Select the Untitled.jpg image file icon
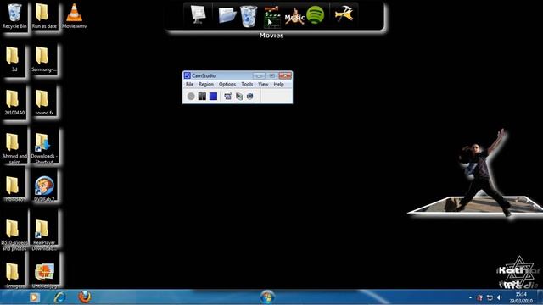Viewport: 543px width, 305px height. pos(44,275)
